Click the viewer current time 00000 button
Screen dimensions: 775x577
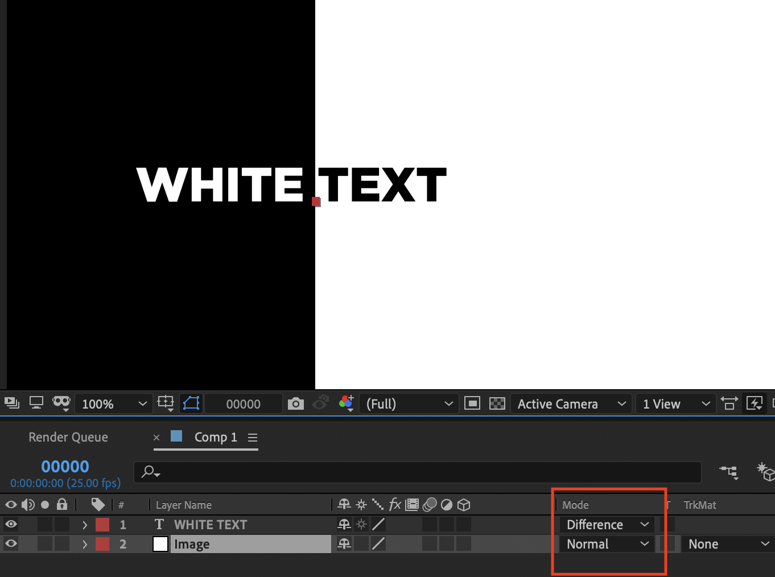pyautogui.click(x=244, y=403)
